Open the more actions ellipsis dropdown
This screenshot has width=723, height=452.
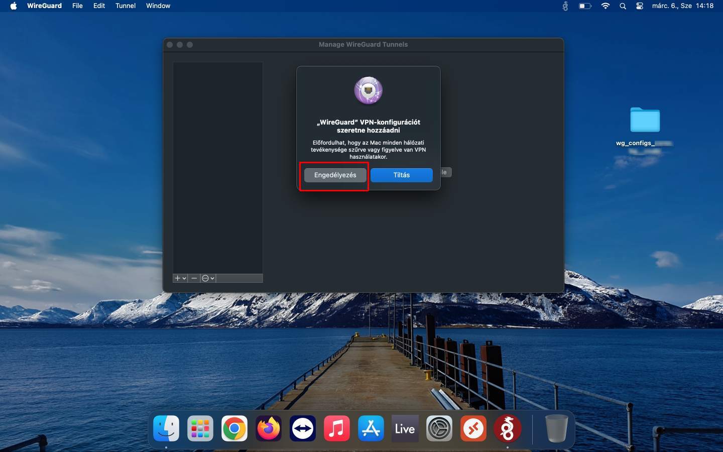point(208,278)
